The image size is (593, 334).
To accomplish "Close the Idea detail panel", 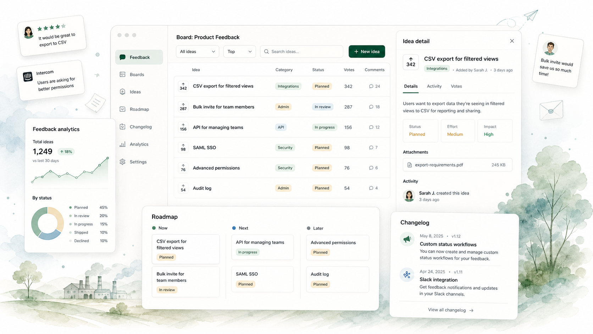I will [x=512, y=41].
